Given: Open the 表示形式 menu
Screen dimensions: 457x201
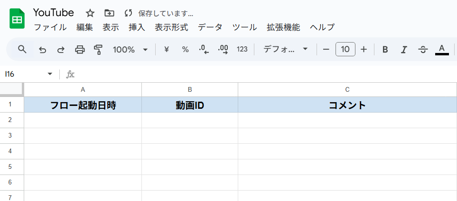Looking at the screenshot, I should pyautogui.click(x=171, y=27).
